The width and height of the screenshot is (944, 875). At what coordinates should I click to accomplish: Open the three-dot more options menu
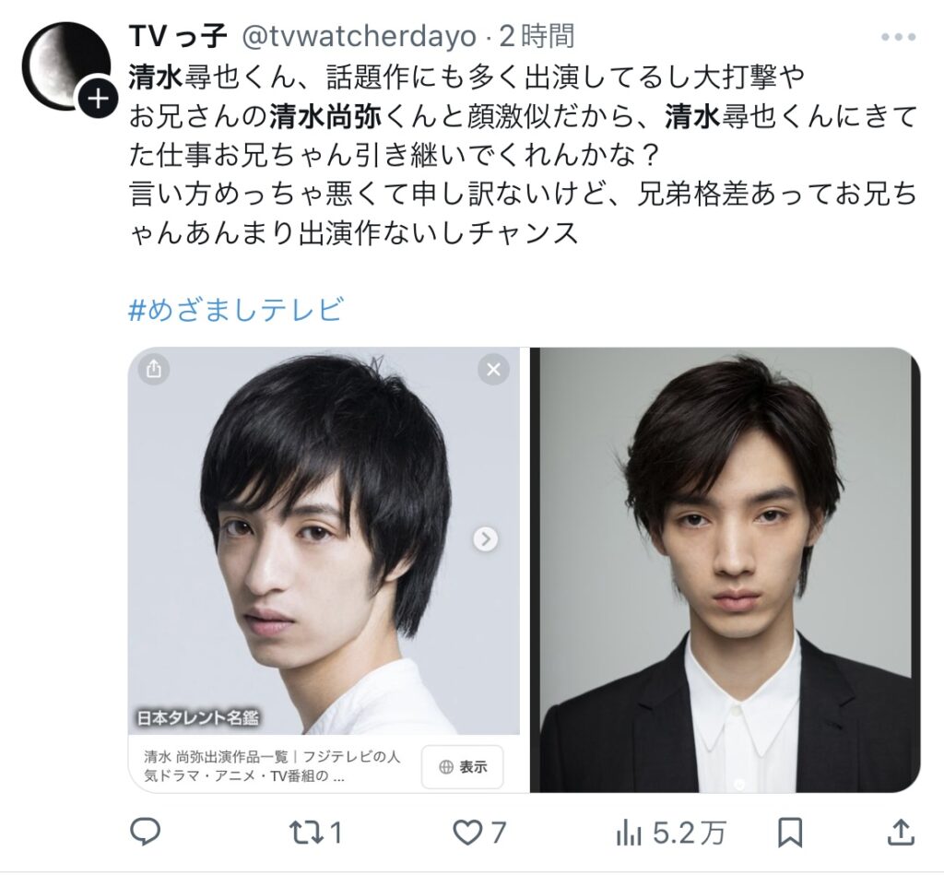click(x=898, y=37)
